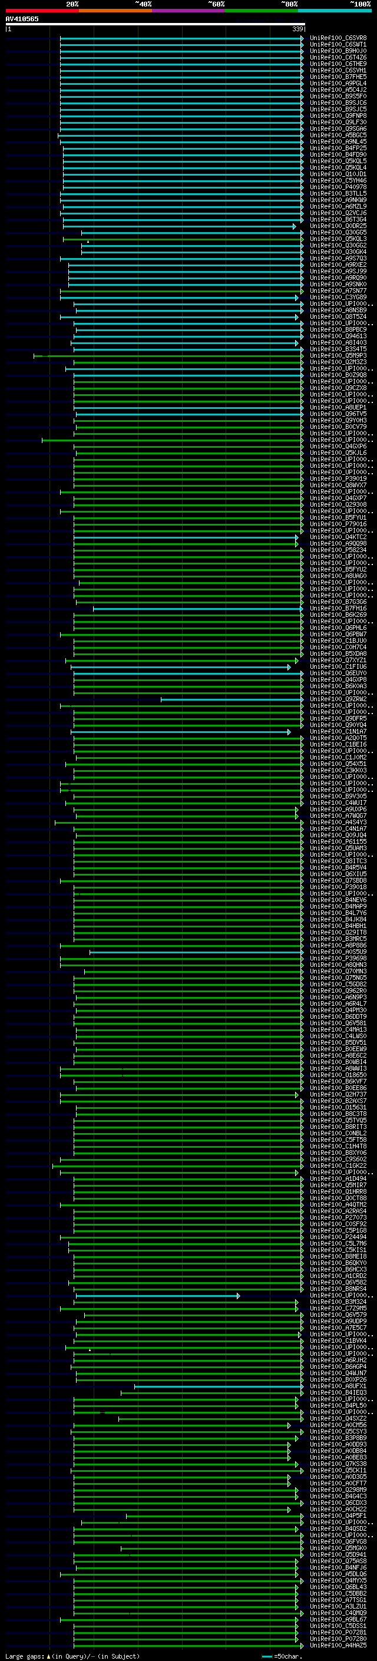Open hit UniRef100_C3YG89
This screenshot has height=1661, width=377.
338,297
